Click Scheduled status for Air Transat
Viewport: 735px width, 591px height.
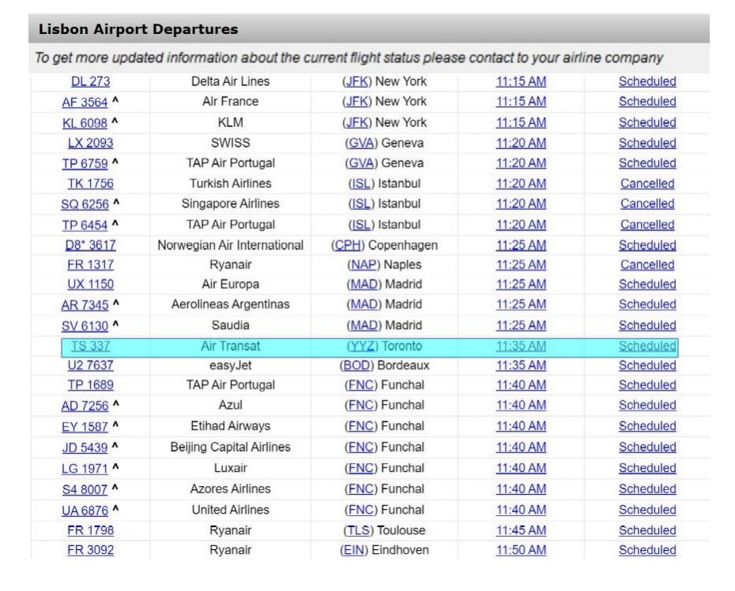[x=647, y=346]
